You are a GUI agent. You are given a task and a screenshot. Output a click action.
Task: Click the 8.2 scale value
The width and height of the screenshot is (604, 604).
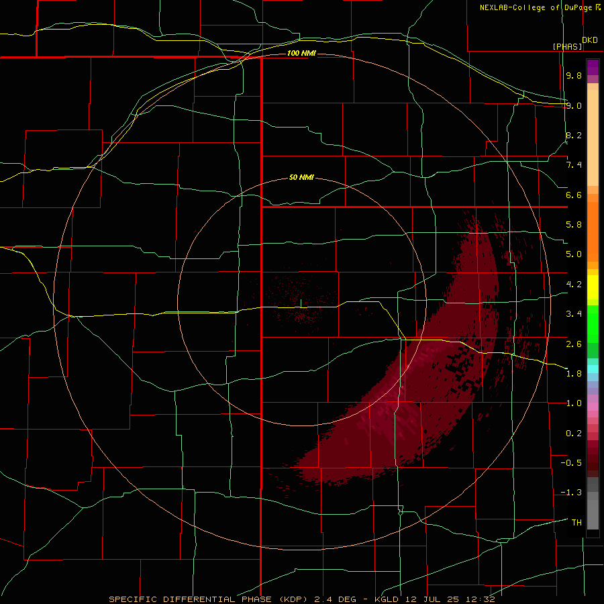pyautogui.click(x=574, y=135)
